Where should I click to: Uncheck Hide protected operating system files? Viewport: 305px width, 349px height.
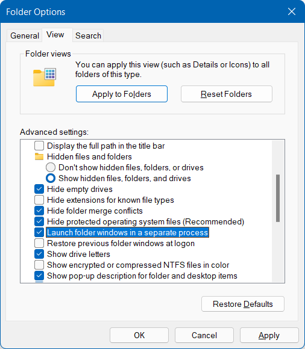[x=39, y=221]
